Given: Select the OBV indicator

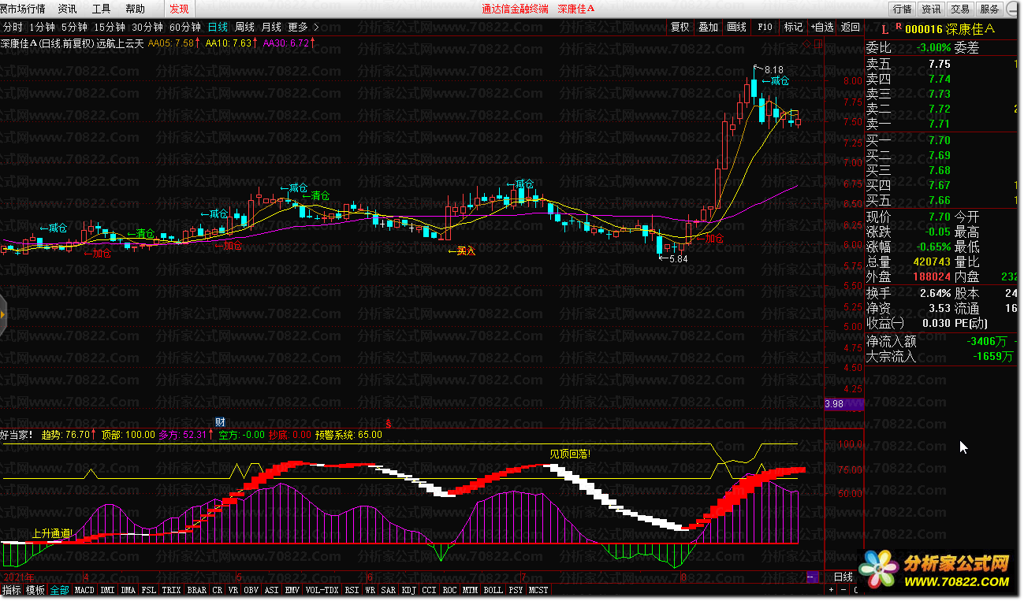Looking at the screenshot, I should pyautogui.click(x=251, y=590).
